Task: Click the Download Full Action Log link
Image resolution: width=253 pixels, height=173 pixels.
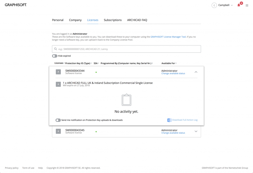Action: tap(185, 120)
